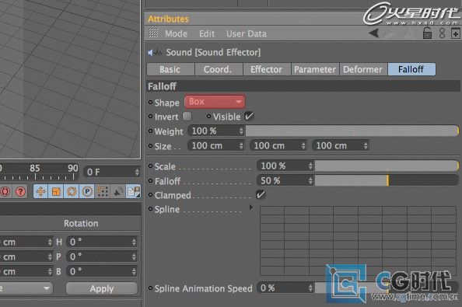Image resolution: width=462 pixels, height=307 pixels.
Task: Toggle Rotation key recording with orange ring icon
Action: tap(72, 192)
